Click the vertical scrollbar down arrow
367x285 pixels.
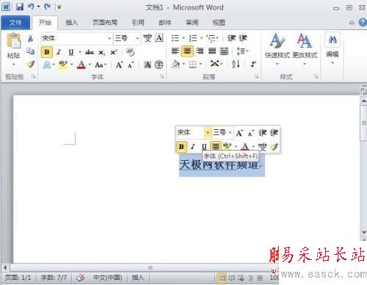[x=364, y=232]
